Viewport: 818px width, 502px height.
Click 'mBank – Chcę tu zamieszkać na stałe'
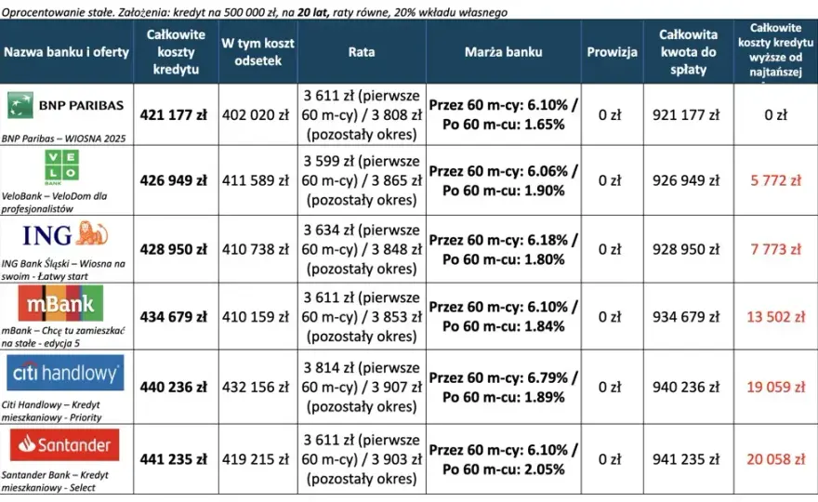coord(63,337)
